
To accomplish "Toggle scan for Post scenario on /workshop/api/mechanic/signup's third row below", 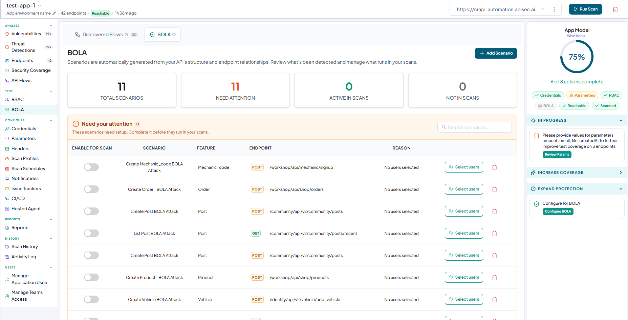I will tap(91, 233).
